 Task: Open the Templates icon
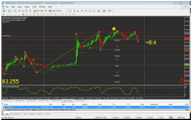[109, 11]
